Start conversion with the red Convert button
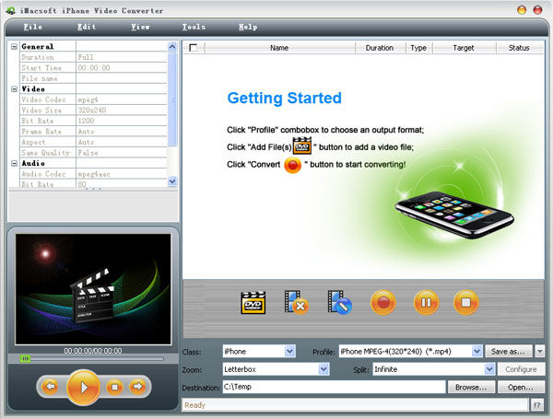 [x=383, y=302]
